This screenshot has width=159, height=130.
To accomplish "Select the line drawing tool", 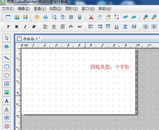I will [7, 58].
